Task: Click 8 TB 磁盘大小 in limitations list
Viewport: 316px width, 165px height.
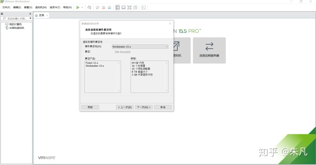Action: click(x=140, y=72)
